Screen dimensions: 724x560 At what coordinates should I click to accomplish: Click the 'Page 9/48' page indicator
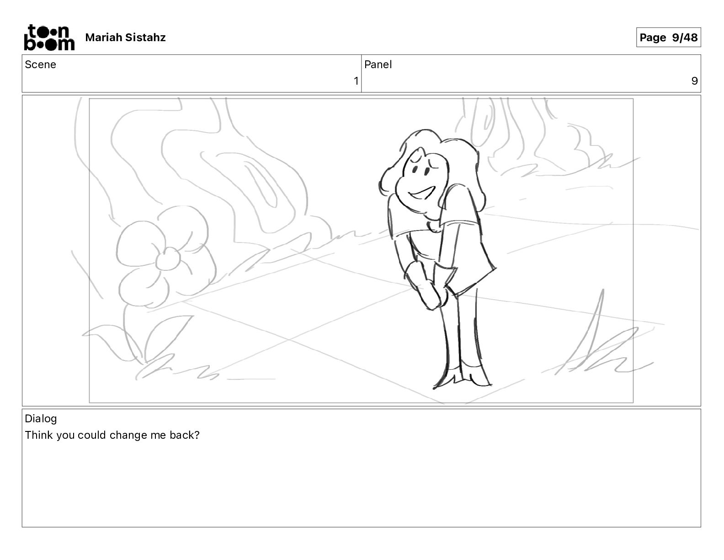pyautogui.click(x=668, y=38)
